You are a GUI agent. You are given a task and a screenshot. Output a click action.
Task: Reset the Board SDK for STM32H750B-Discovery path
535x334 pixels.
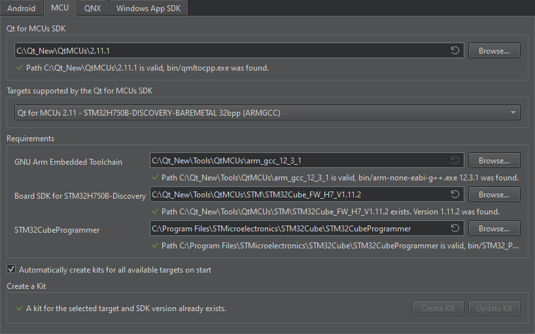tap(455, 194)
